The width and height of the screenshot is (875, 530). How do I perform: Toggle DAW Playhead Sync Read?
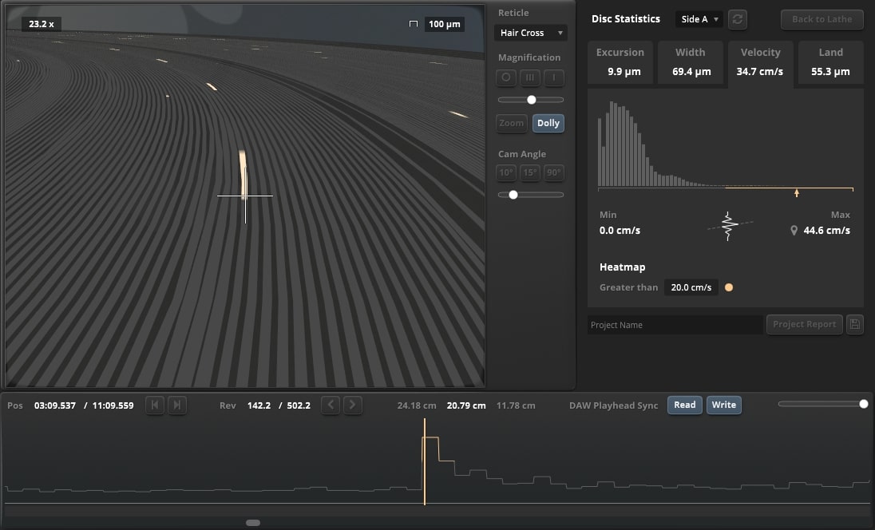coord(684,405)
